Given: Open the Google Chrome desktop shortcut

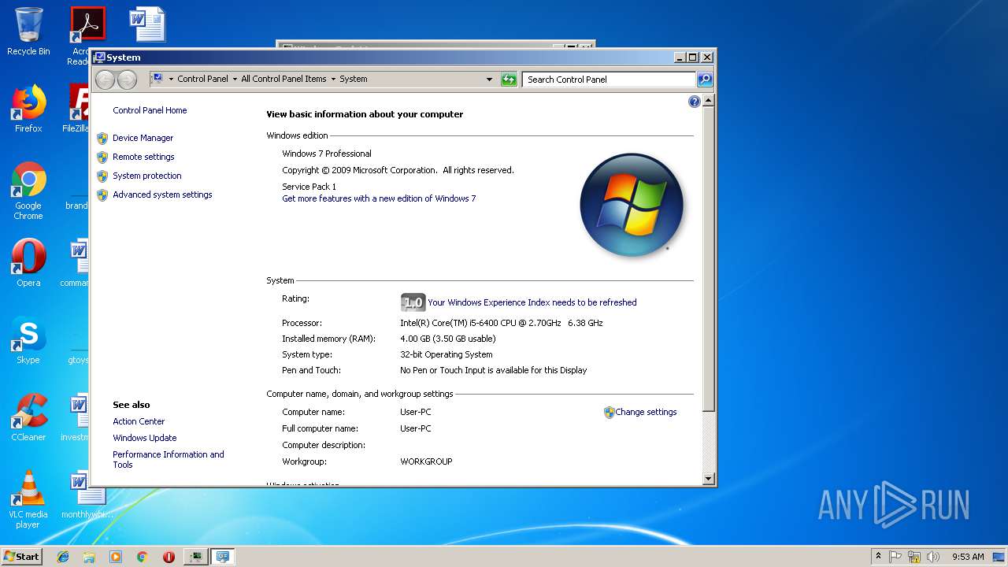Looking at the screenshot, I should pyautogui.click(x=28, y=191).
